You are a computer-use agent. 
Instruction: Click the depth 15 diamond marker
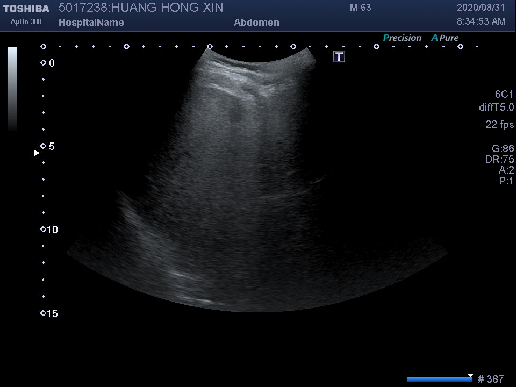click(x=43, y=313)
